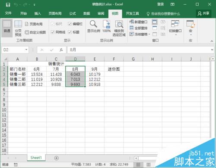Click macro record icon in status bar
The height and width of the screenshot is (168, 216).
[16, 165]
